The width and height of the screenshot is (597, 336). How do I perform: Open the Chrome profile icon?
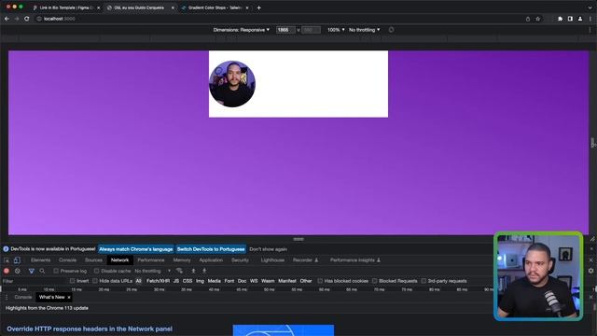[580, 19]
